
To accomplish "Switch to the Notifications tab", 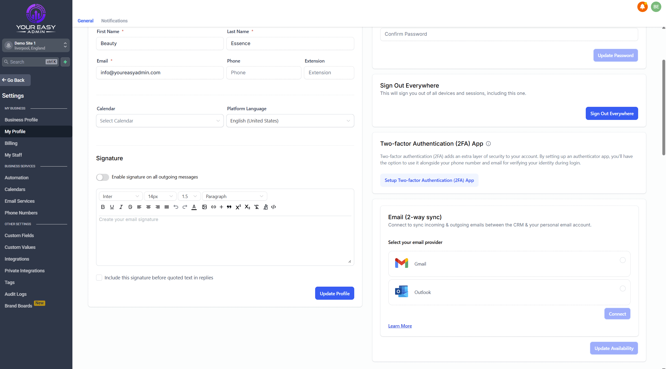I will (114, 21).
